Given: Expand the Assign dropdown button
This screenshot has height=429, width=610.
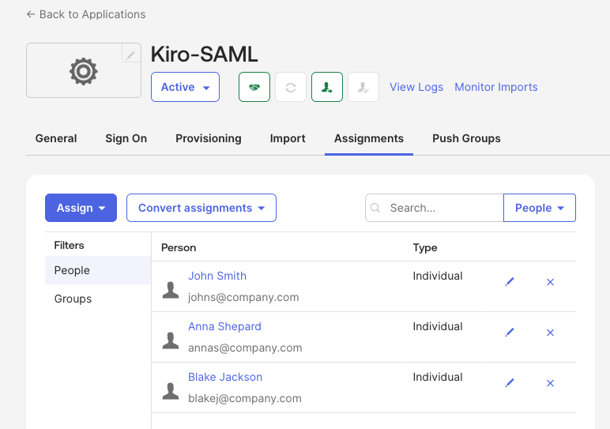Looking at the screenshot, I should [x=81, y=208].
